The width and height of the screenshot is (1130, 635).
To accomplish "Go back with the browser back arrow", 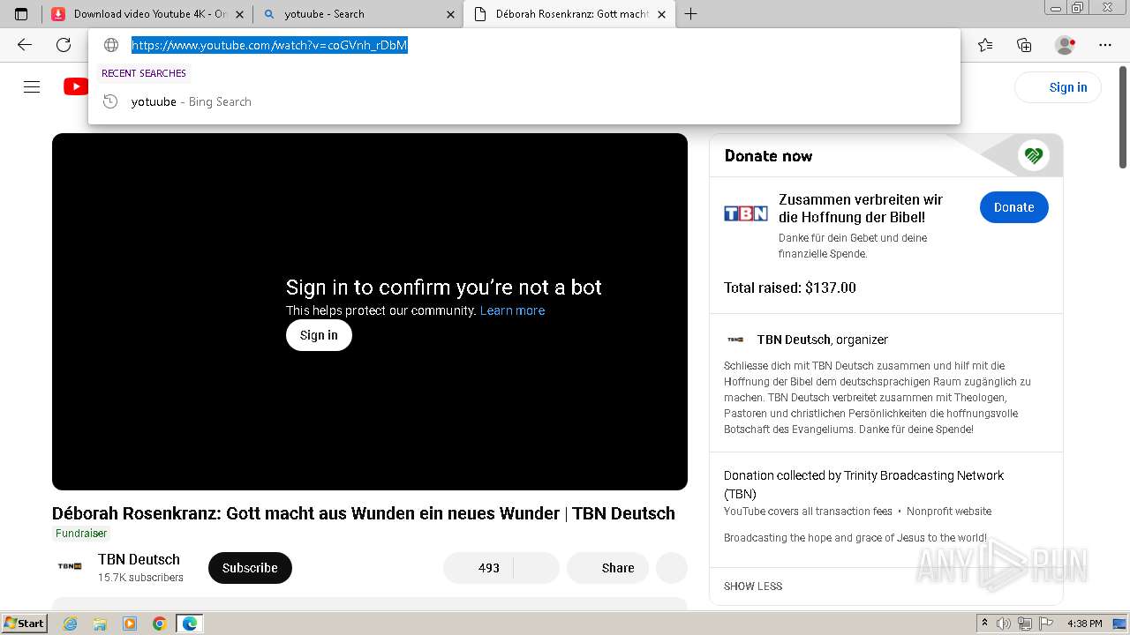I will (25, 45).
